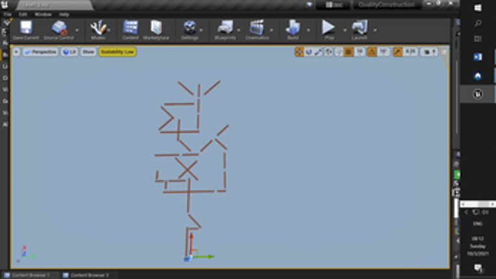Switch to the Content Browser 3 tab
496x279 pixels.
pyautogui.click(x=89, y=275)
